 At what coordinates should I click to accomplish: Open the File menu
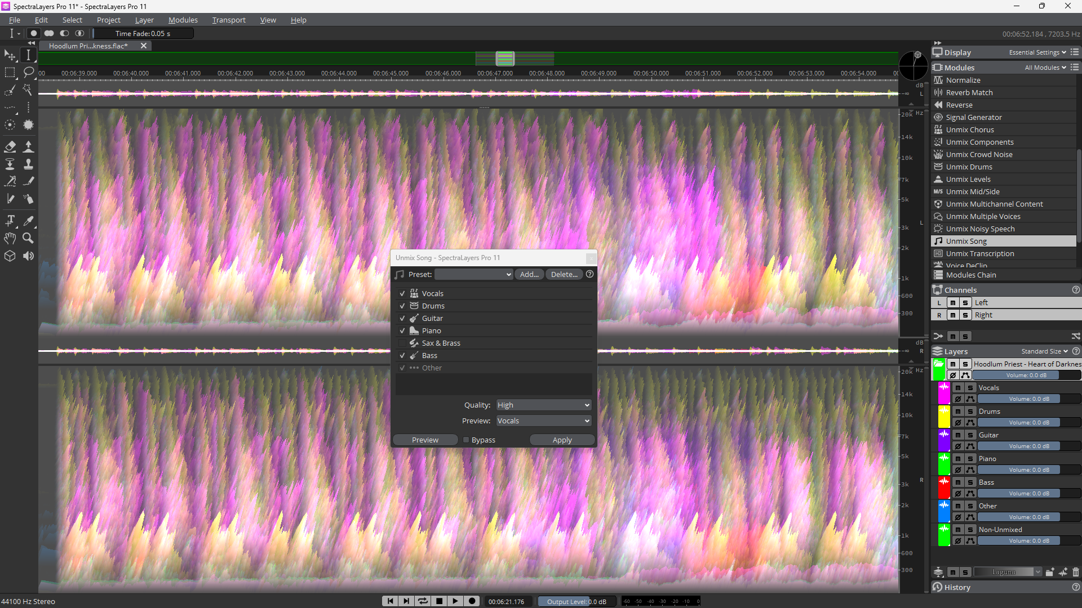pos(15,20)
